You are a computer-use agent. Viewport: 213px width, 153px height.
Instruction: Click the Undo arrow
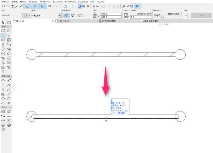tap(3, 6)
